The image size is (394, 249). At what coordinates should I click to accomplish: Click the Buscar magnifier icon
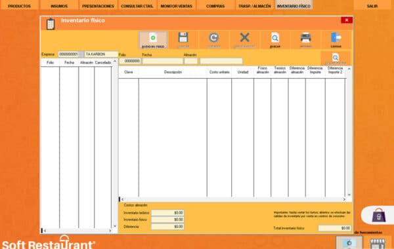coord(275,38)
